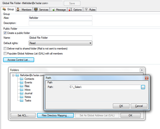Click the Contacts folder icon
Viewport: 160px width, 129px height.
click(21, 79)
